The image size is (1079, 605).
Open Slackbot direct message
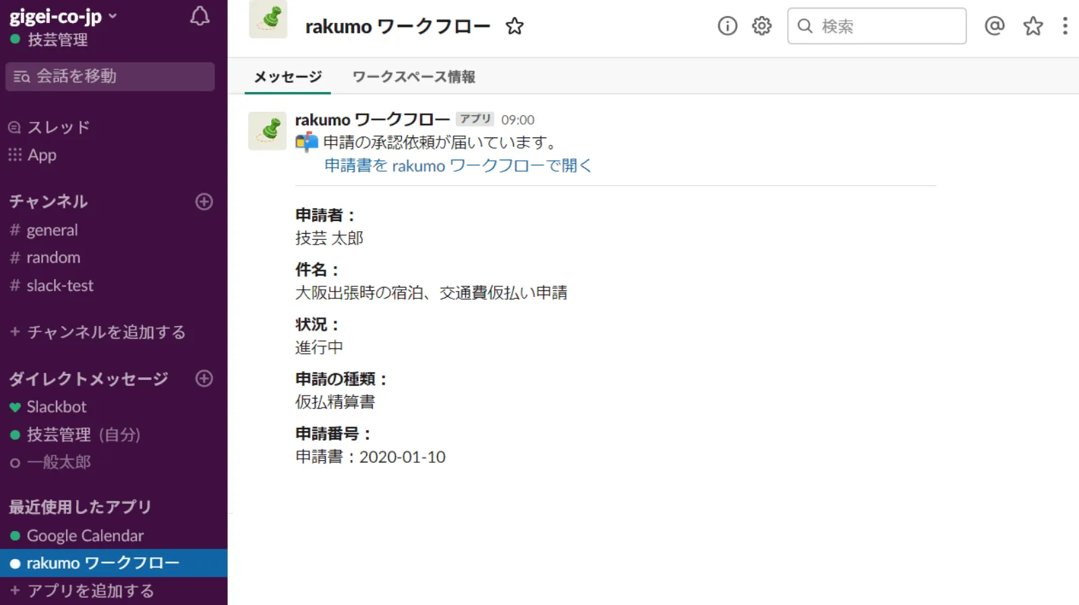[57, 407]
